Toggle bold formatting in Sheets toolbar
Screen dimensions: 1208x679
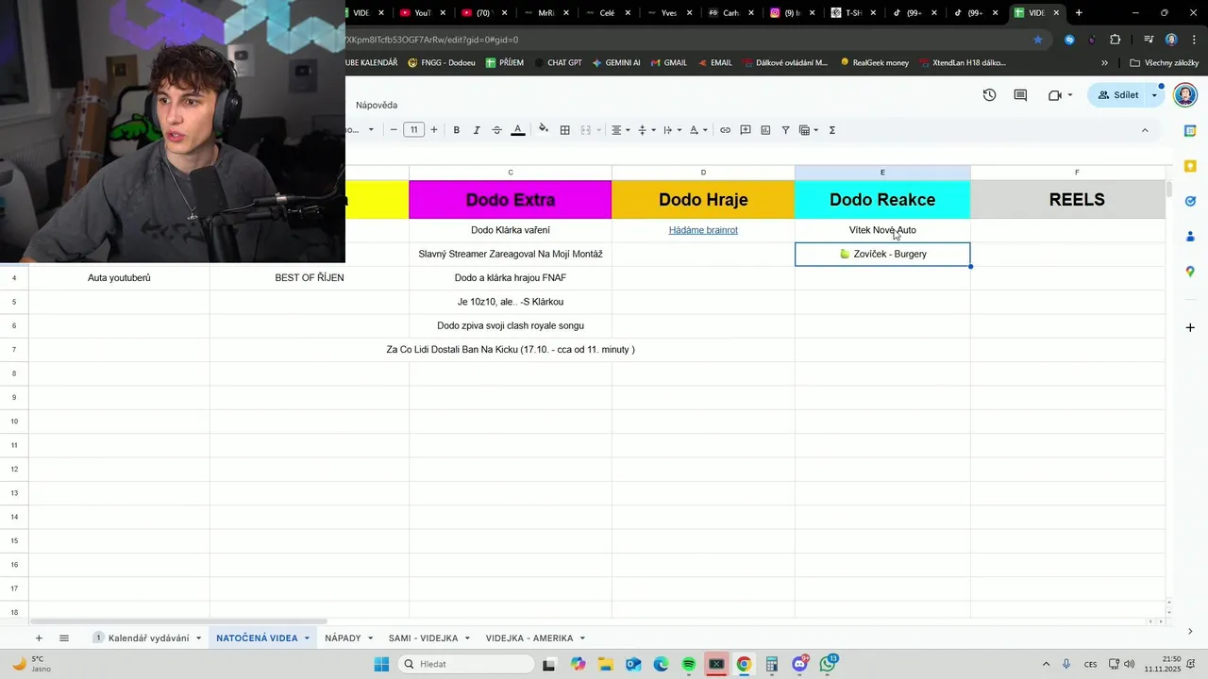coord(457,130)
